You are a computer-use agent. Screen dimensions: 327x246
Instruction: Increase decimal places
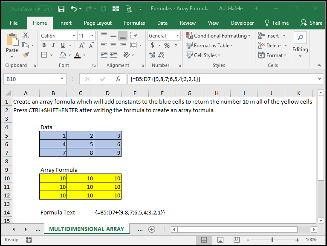click(152, 55)
